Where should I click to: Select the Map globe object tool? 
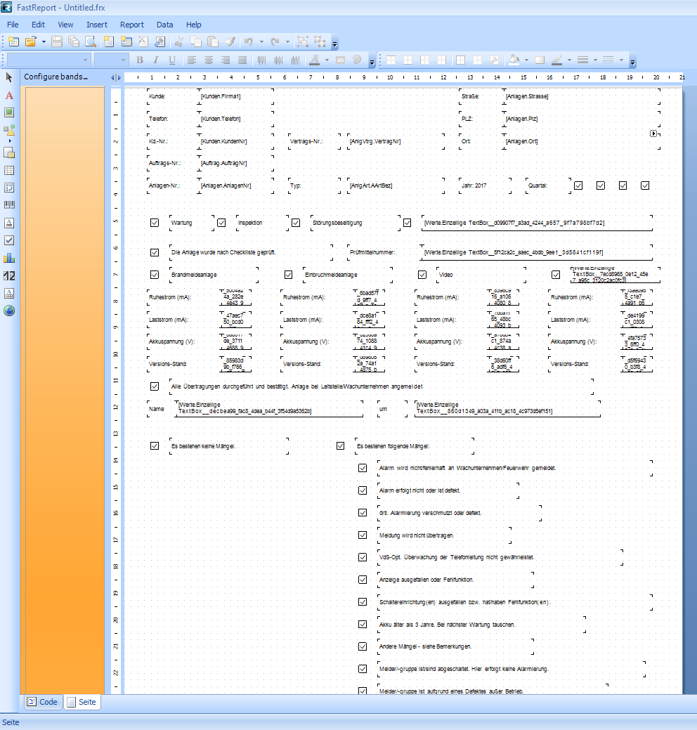point(9,311)
